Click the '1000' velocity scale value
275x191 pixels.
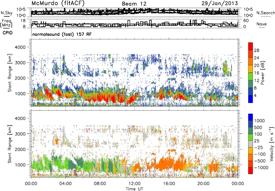click(x=260, y=121)
